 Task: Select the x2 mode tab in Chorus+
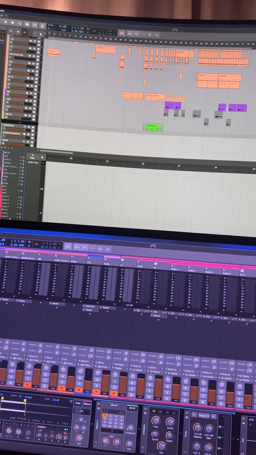(174, 413)
